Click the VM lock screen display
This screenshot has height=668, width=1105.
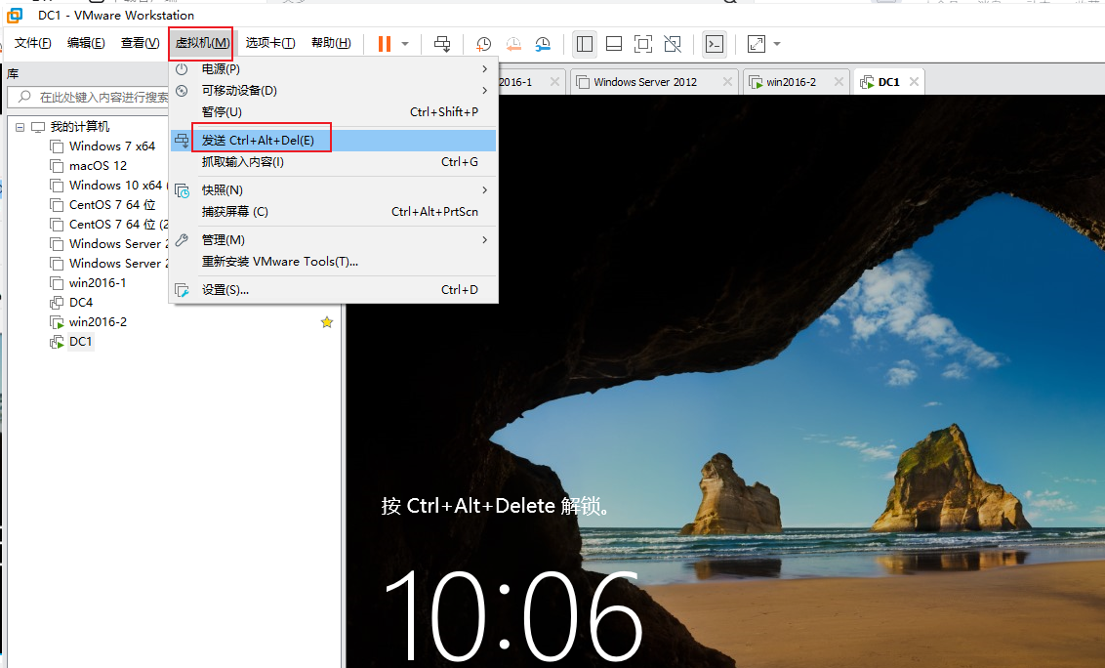coord(725,381)
